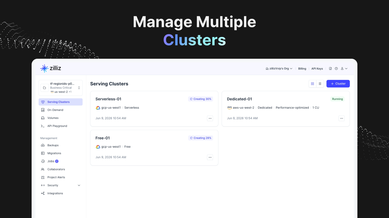
Task: Click the help question mark icon
Action: coord(336,69)
